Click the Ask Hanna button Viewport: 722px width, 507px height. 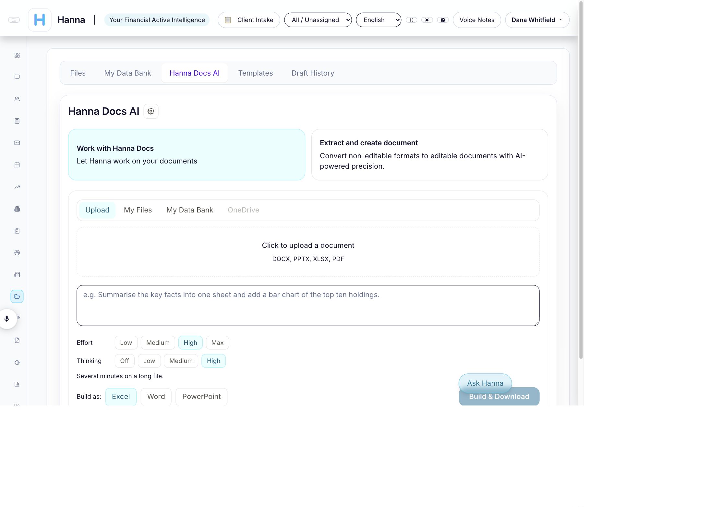tap(485, 383)
